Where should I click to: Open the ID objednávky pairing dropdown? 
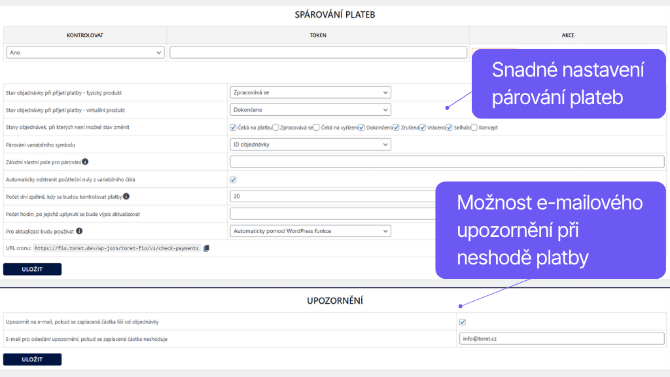310,145
